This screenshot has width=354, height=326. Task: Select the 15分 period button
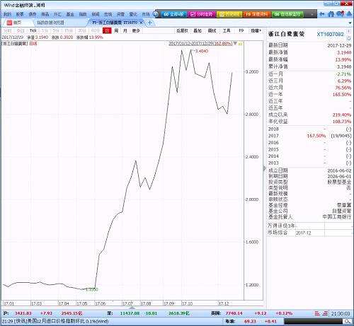pyautogui.click(x=69, y=30)
